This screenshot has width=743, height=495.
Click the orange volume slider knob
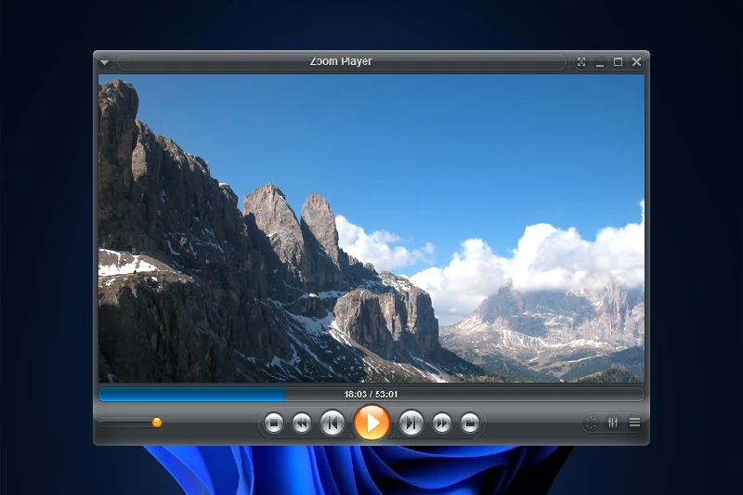tap(157, 422)
